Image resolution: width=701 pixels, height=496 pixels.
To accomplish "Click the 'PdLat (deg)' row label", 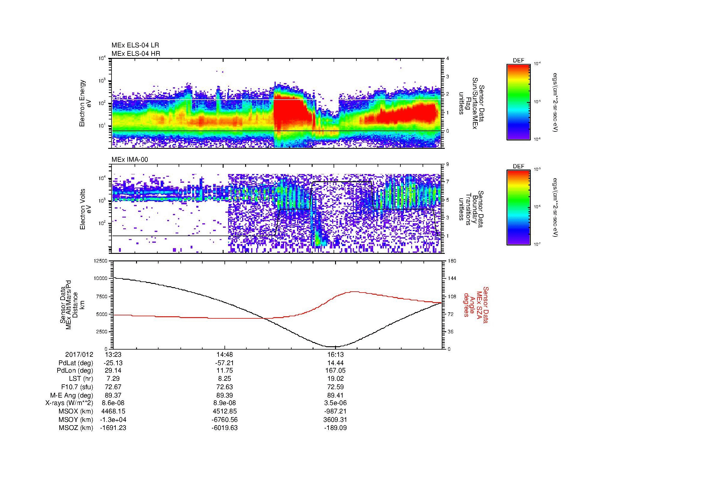I will pos(76,363).
